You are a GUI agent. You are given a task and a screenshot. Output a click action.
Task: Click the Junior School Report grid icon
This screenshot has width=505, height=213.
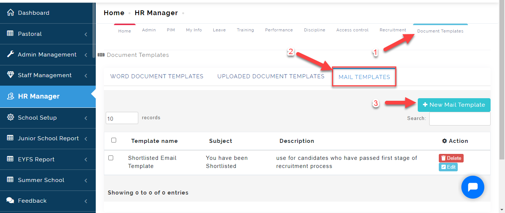pyautogui.click(x=10, y=138)
